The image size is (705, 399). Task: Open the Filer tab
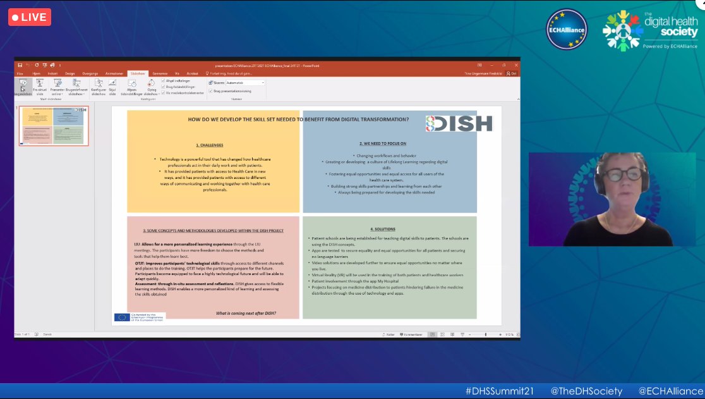pyautogui.click(x=20, y=73)
